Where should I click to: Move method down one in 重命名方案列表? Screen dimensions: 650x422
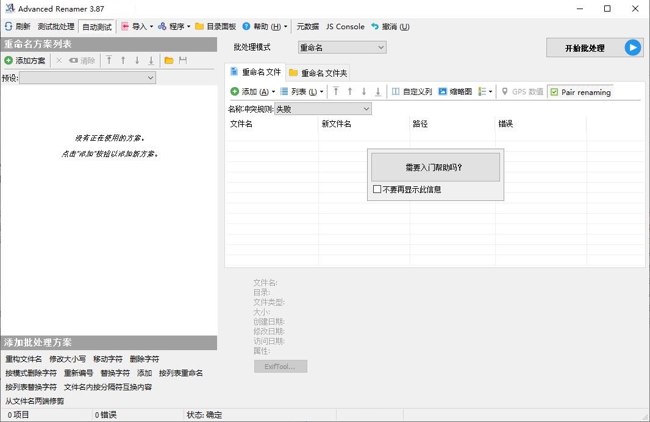tap(137, 60)
